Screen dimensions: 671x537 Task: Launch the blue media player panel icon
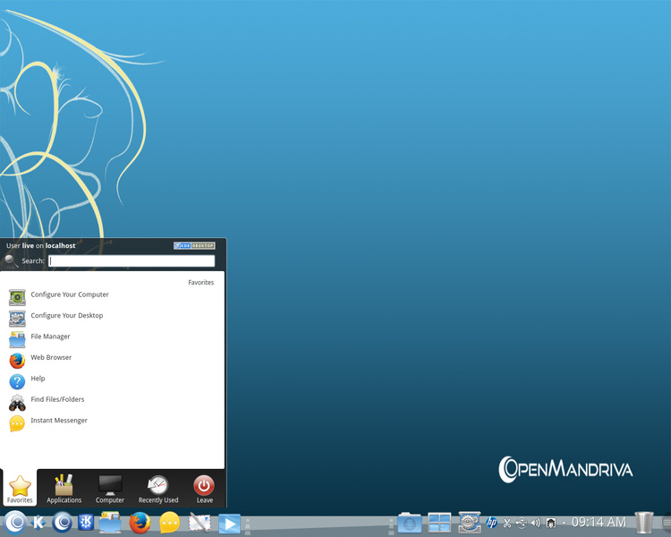click(x=229, y=524)
